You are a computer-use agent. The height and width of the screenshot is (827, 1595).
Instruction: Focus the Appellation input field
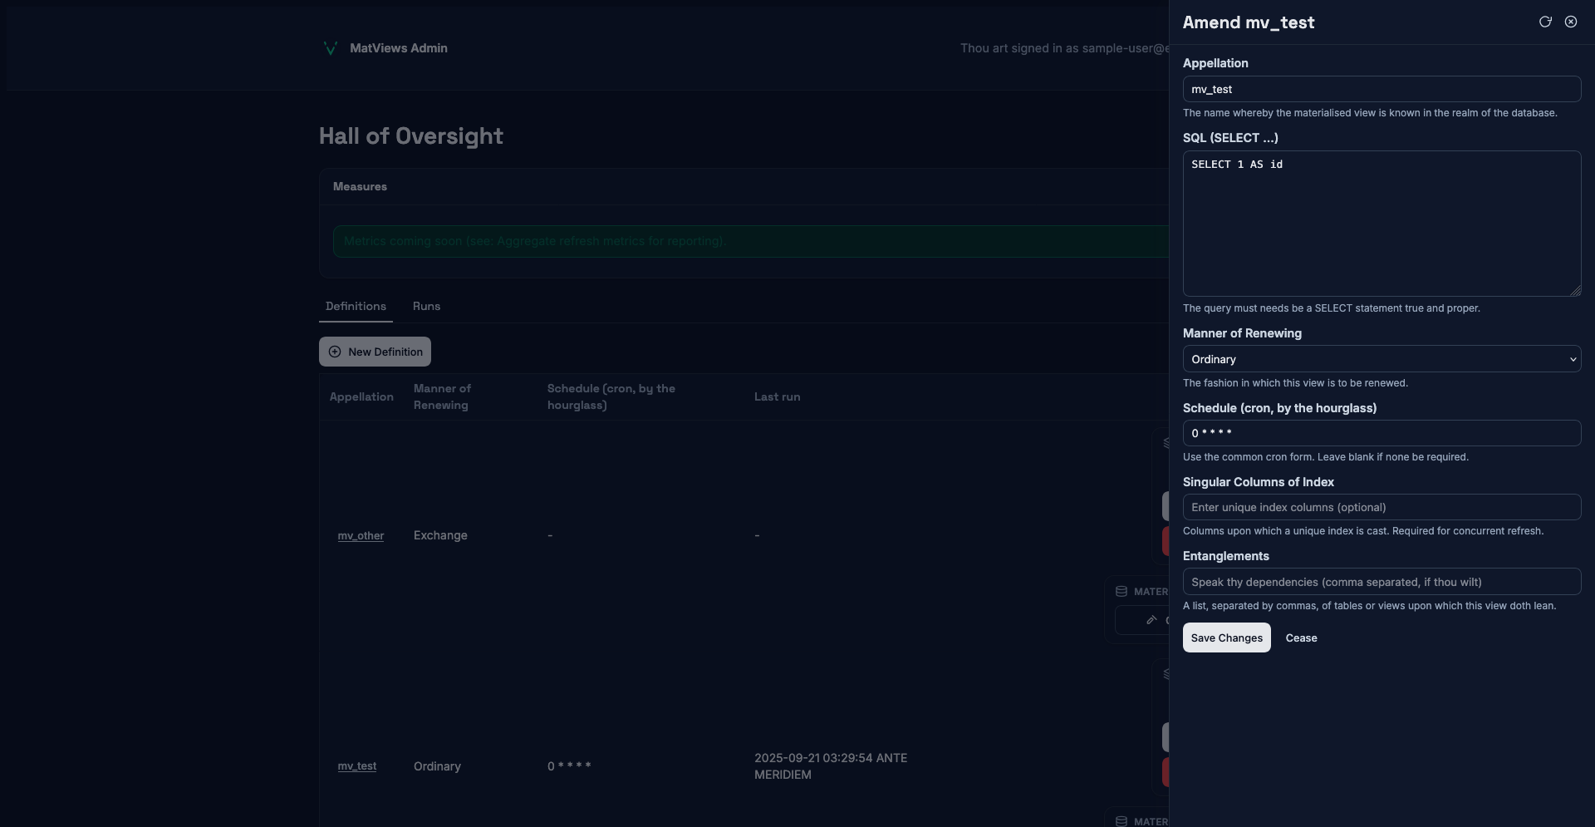[1381, 89]
